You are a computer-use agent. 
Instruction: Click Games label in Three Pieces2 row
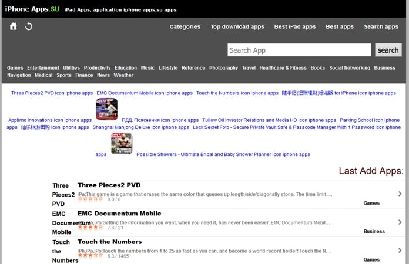(371, 203)
